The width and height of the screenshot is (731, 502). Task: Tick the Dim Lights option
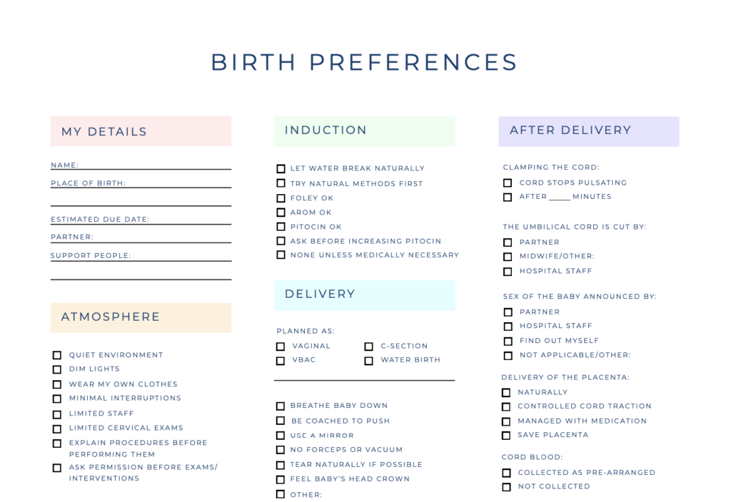[57, 369]
